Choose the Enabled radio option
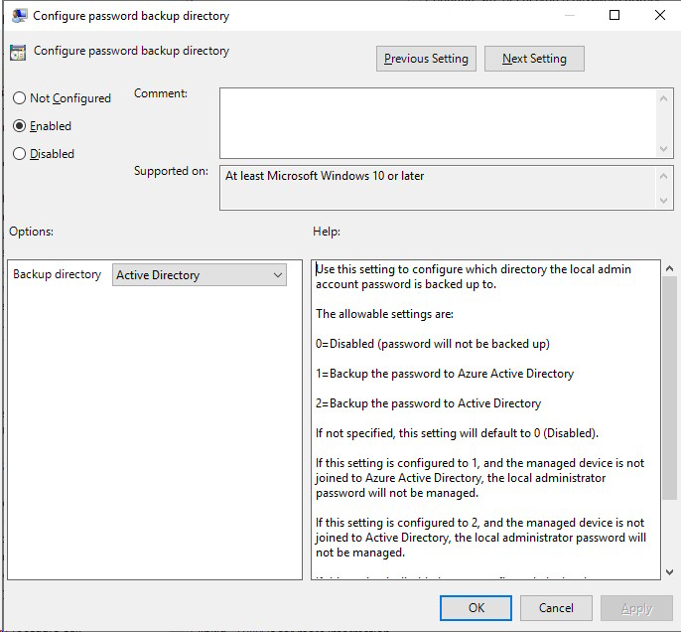The image size is (681, 632). (19, 126)
